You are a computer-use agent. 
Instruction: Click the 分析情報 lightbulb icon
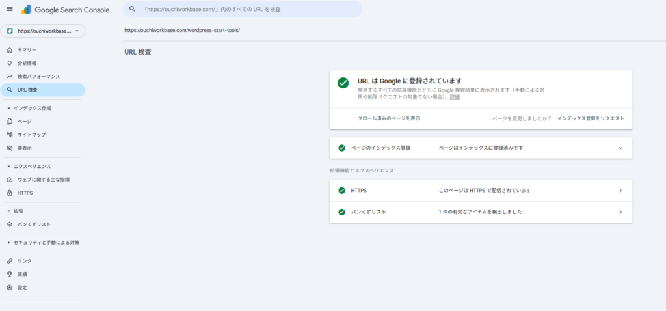point(10,63)
